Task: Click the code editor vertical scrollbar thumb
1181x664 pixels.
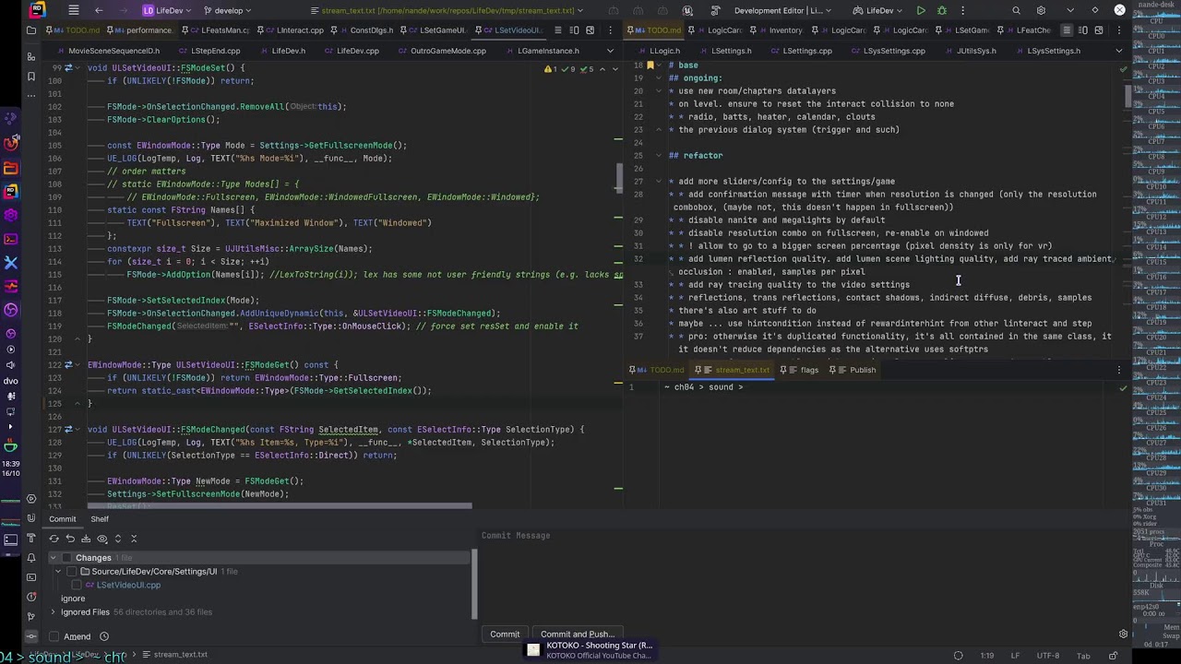Action: (619, 180)
